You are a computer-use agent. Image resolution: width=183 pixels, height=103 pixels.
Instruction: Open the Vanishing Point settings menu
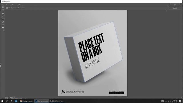pos(7,5)
